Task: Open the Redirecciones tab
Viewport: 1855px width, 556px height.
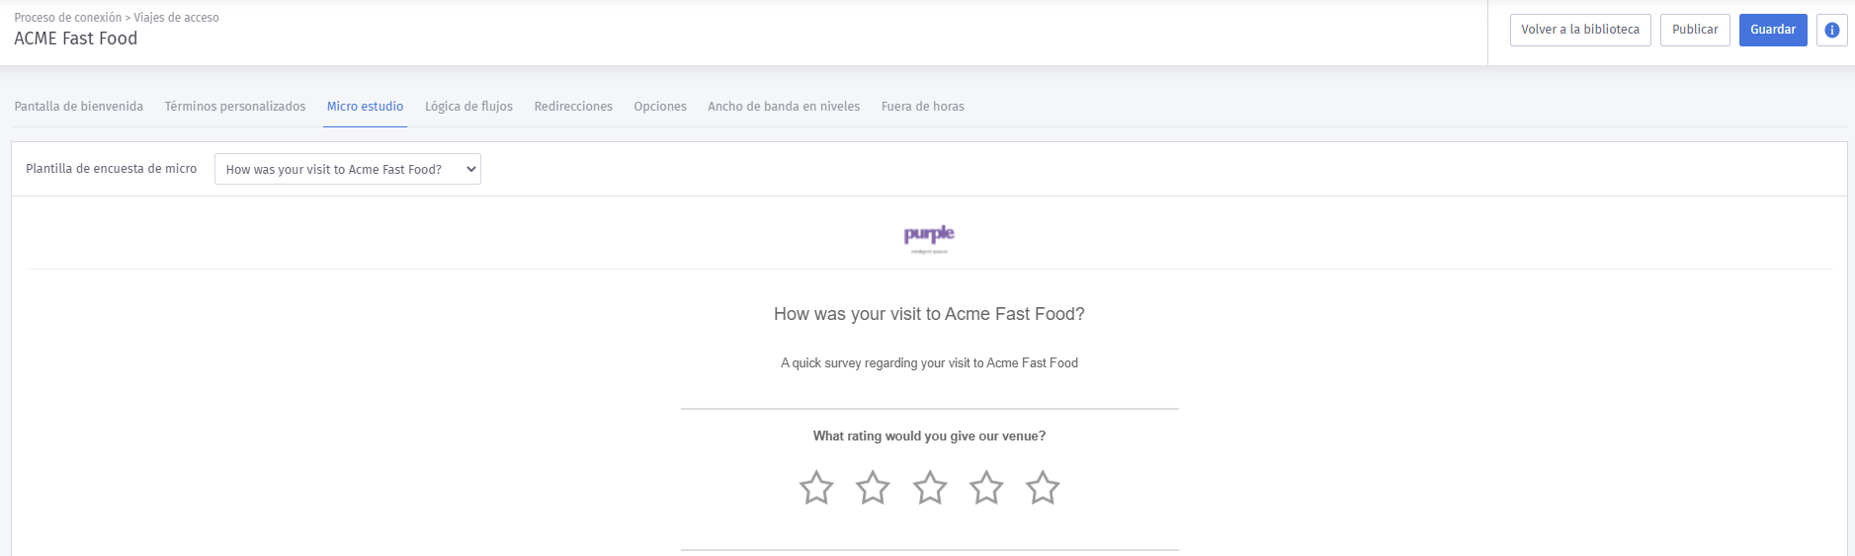Action: (573, 107)
